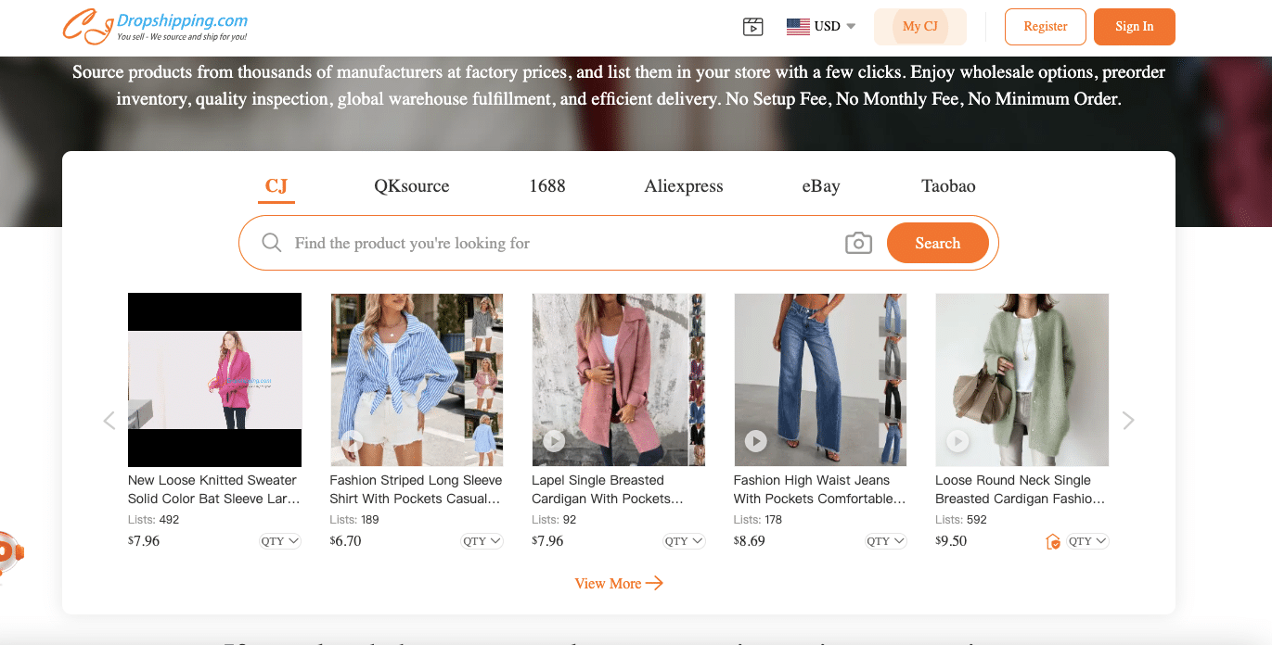This screenshot has width=1272, height=645.
Task: Click the Register button
Action: 1045,26
